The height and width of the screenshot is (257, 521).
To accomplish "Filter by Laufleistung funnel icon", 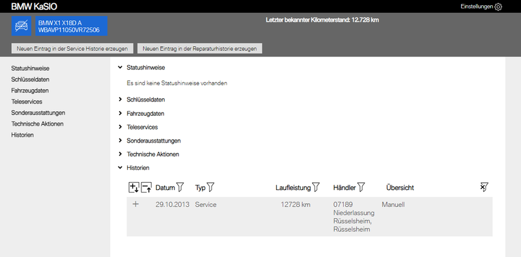I will click(316, 187).
